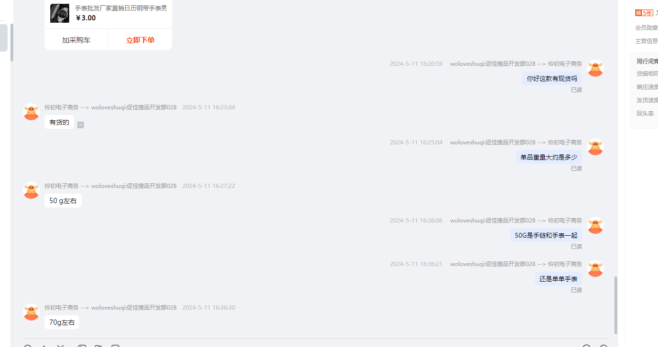Open sender avatar on the 16:20:59 message
The height and width of the screenshot is (347, 658).
[595, 69]
